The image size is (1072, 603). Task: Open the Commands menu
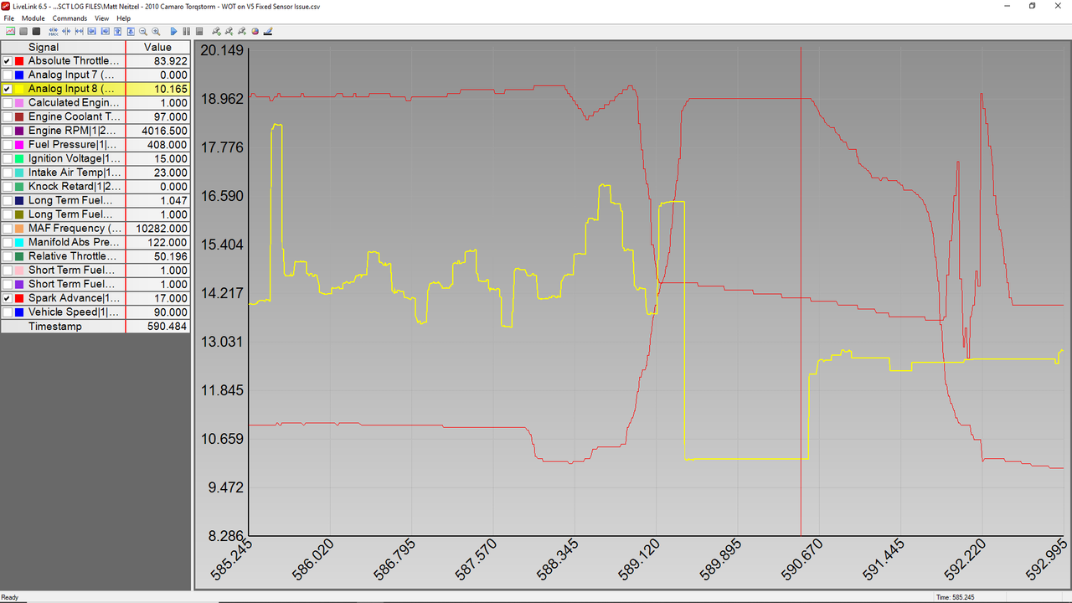click(70, 18)
